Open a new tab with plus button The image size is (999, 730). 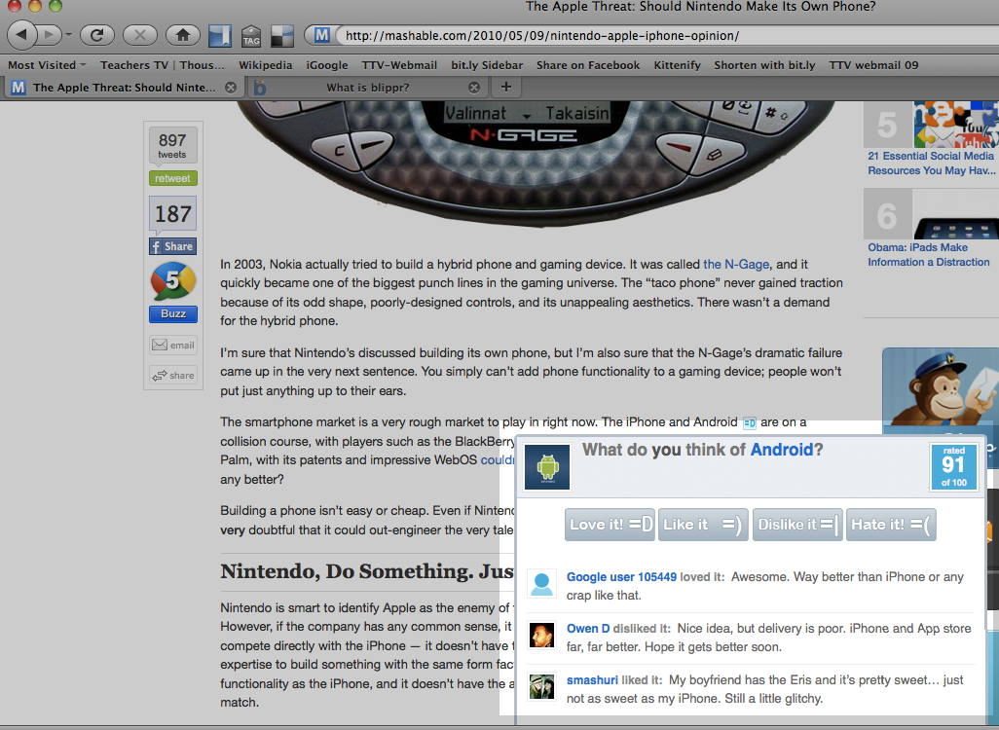[506, 87]
